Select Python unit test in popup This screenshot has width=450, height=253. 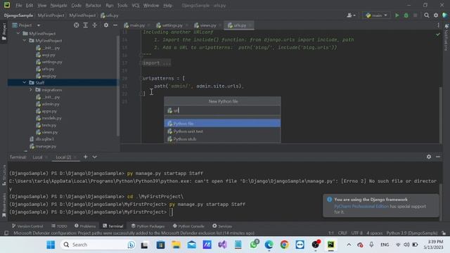pyautogui.click(x=222, y=131)
